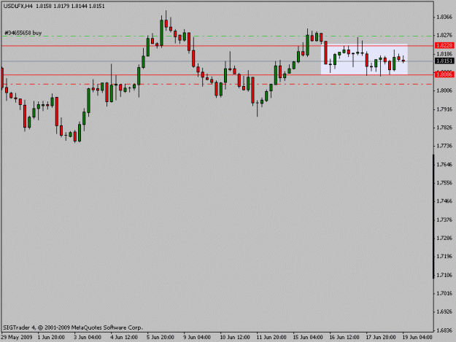The width and height of the screenshot is (456, 342).
Task: Click the 17 Jun 20:00 time label
Action: click(x=381, y=338)
